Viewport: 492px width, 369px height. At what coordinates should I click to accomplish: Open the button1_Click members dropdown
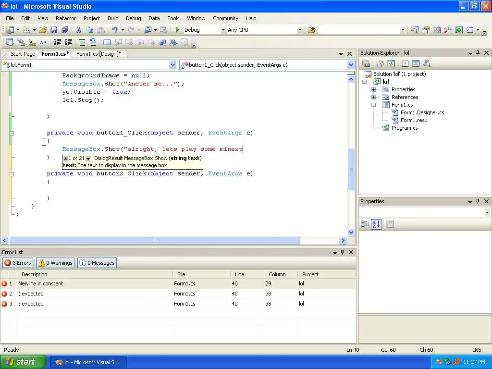(351, 65)
